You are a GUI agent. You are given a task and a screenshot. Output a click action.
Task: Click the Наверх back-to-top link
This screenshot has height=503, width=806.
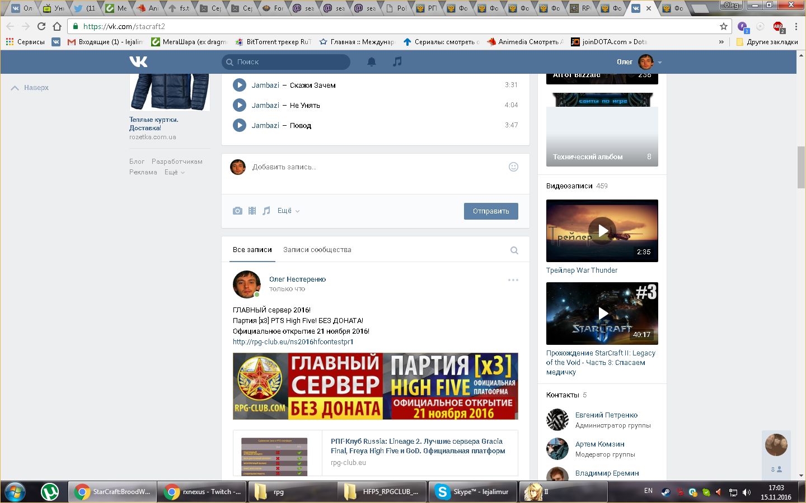click(x=30, y=88)
